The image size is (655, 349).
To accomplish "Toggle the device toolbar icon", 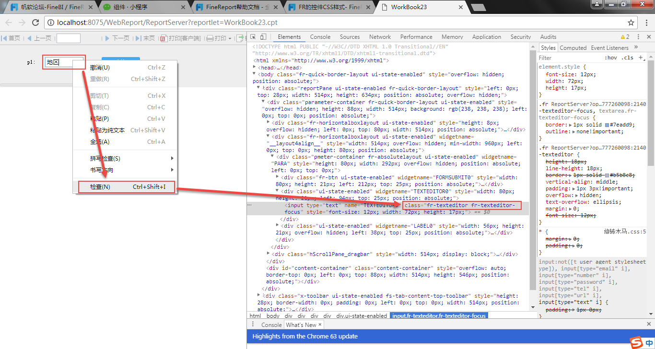I will pos(263,37).
